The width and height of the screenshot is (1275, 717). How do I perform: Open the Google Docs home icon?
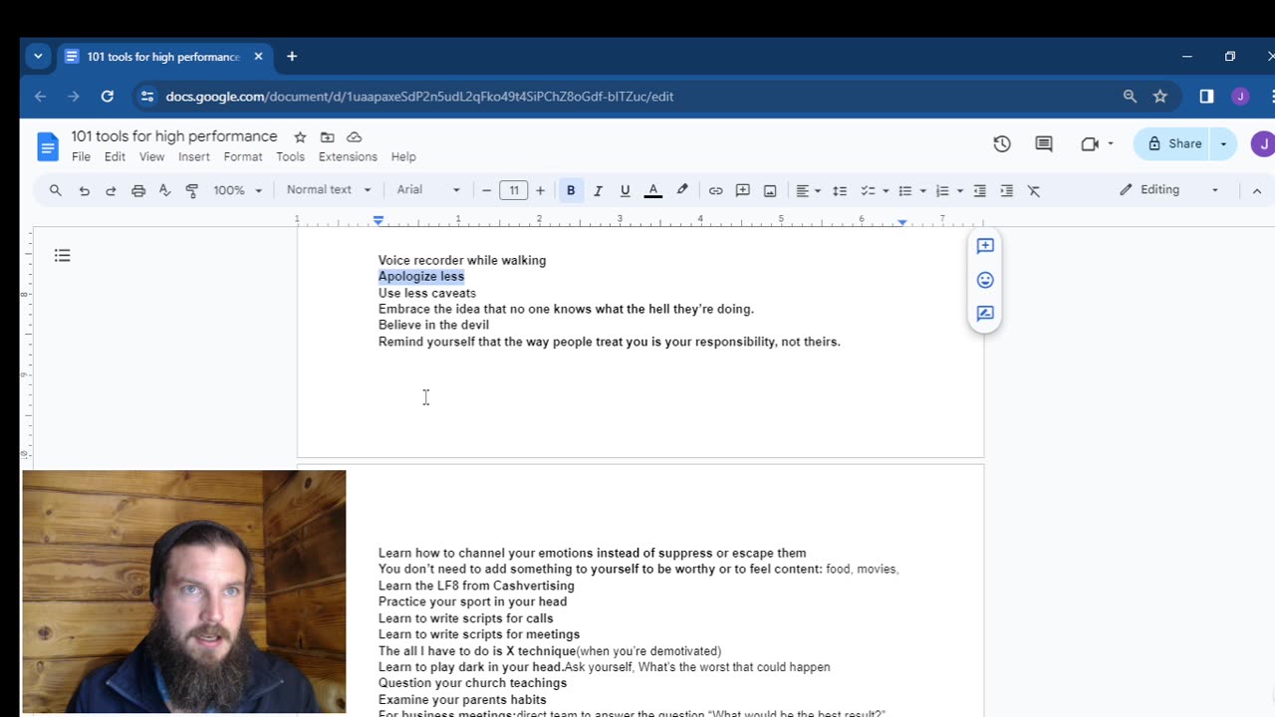[x=48, y=145]
